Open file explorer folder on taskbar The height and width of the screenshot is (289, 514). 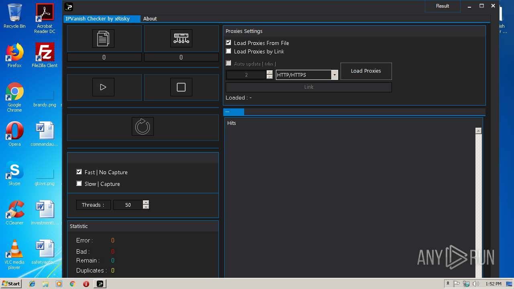(x=45, y=284)
